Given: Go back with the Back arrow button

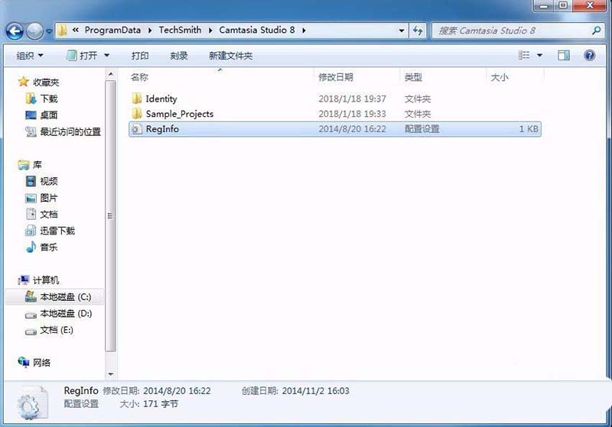Looking at the screenshot, I should 15,31.
